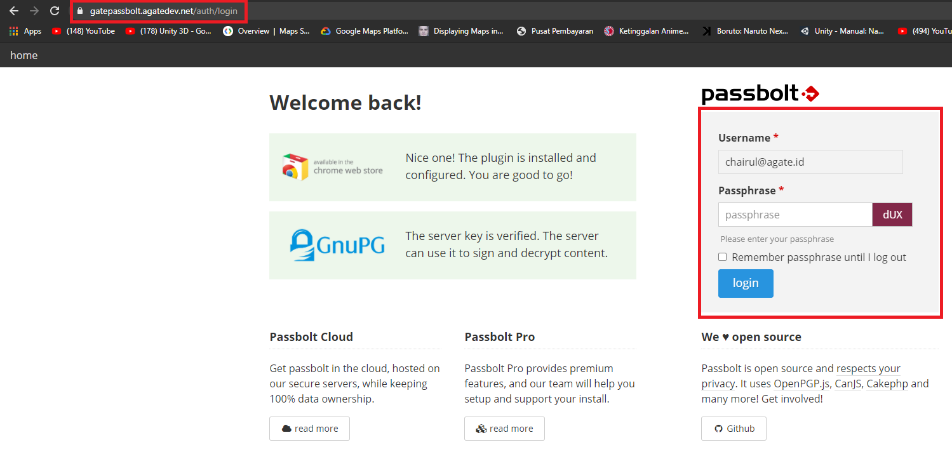Image resolution: width=952 pixels, height=454 pixels.
Task: Open the Cakephp link
Action: [887, 384]
